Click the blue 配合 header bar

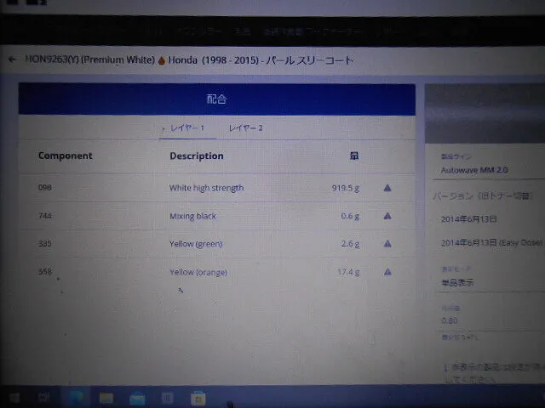[216, 99]
